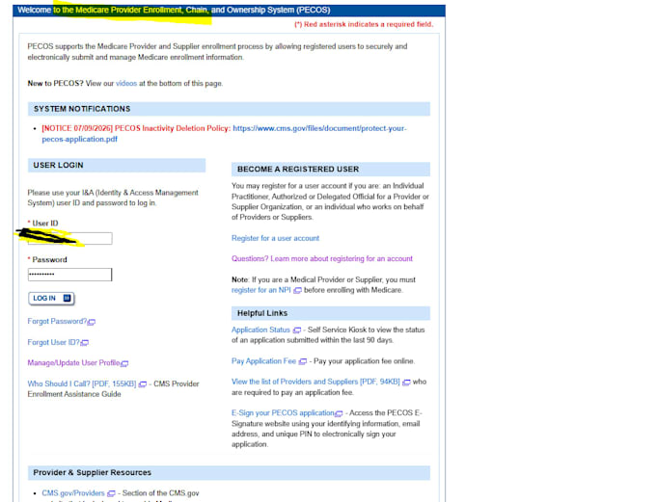The width and height of the screenshot is (656, 502).
Task: Click the Password input field
Action: click(x=69, y=275)
